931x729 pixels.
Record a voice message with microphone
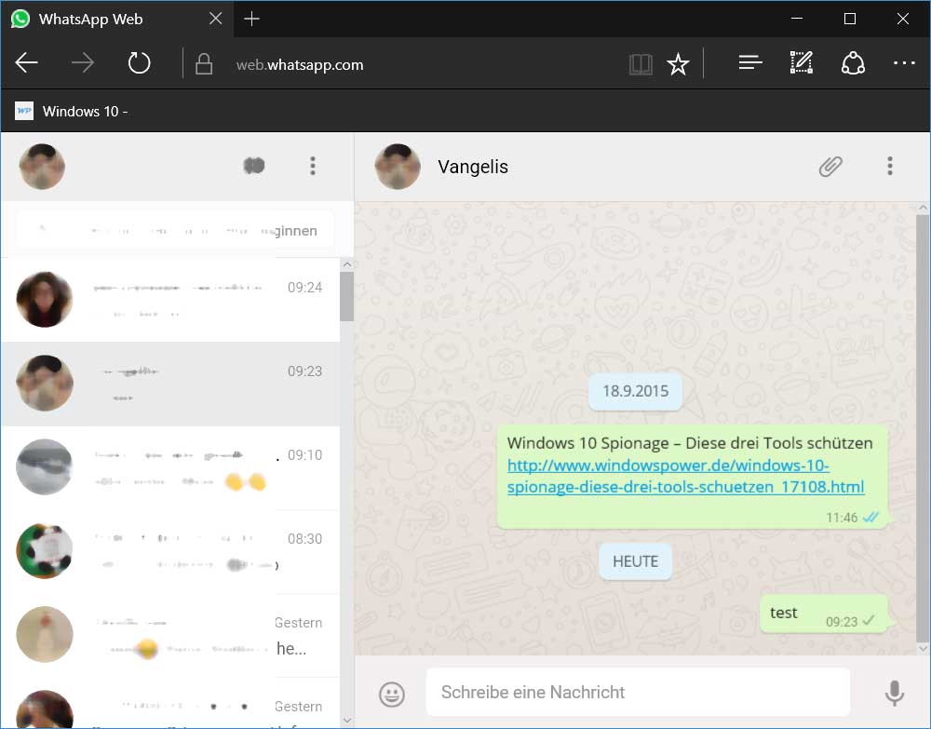point(894,693)
